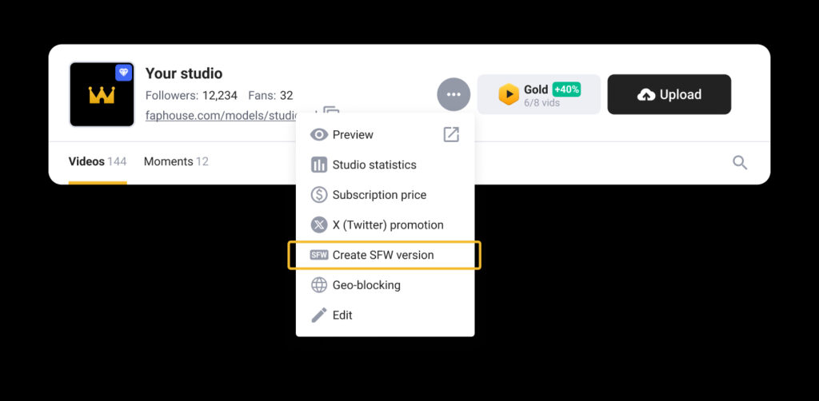Switch to the Moments tab
This screenshot has width=819, height=401.
176,161
